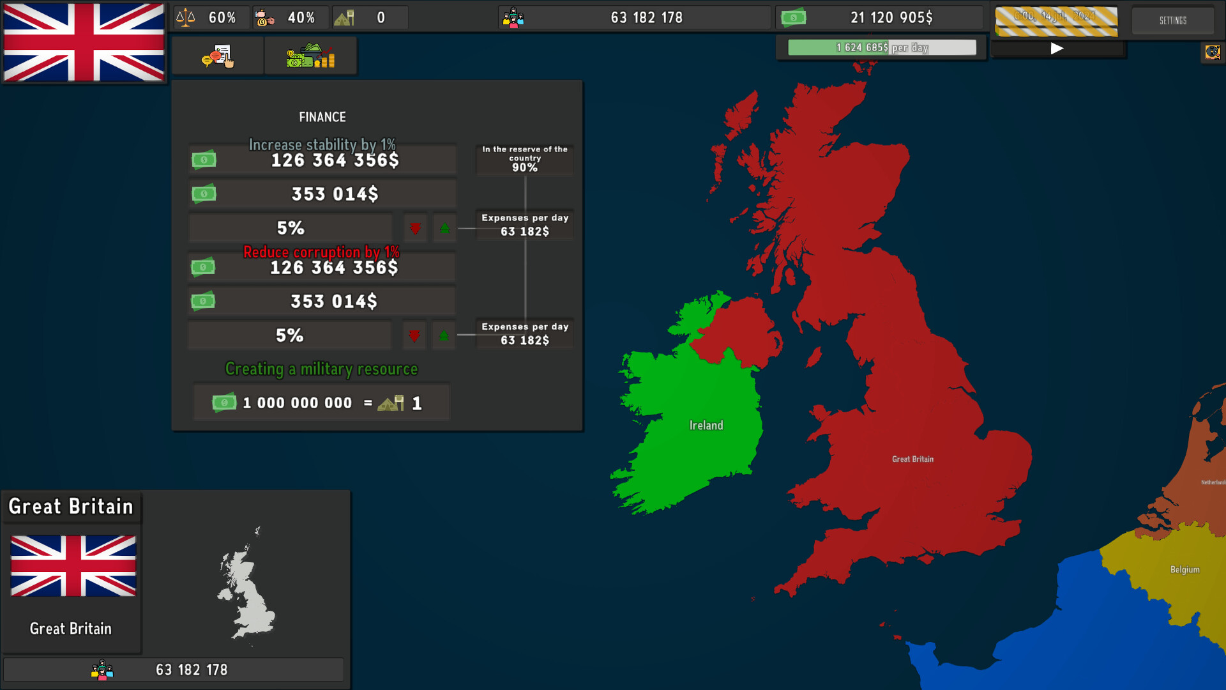This screenshot has height=690, width=1226.
Task: Increase stability funding with green arrow
Action: click(444, 228)
